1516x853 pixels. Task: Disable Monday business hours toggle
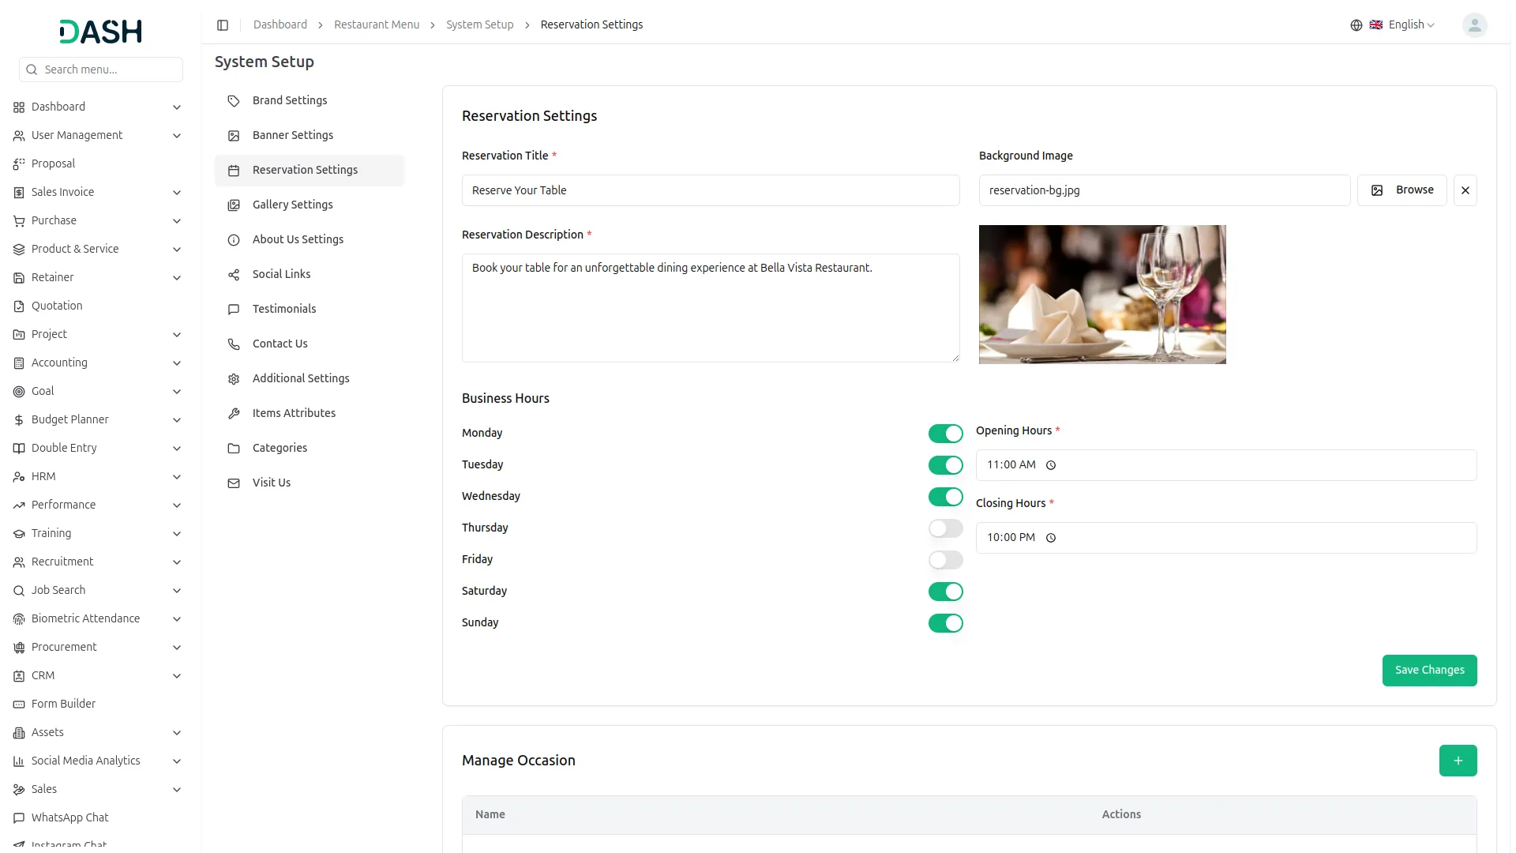[x=945, y=433]
